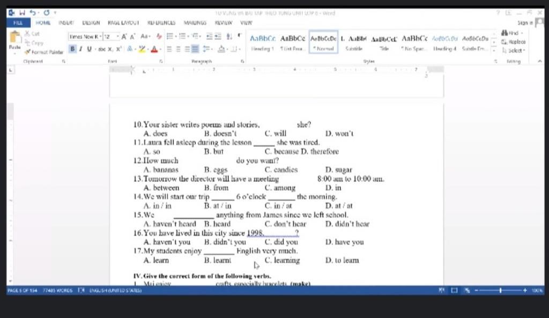Screen dimensions: 549x318
Task: Collapse the ribbon with the chevron
Action: [539, 61]
